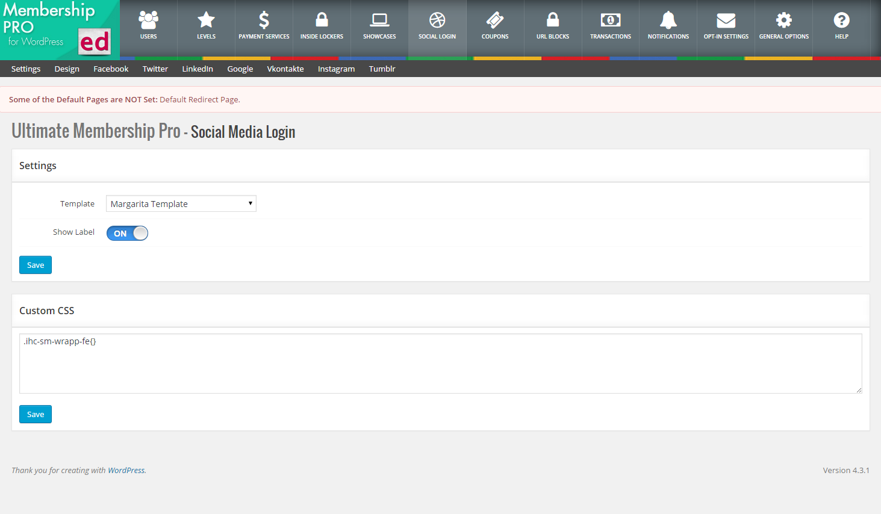Viewport: 881px width, 514px height.
Task: Switch to the Facebook tab
Action: tap(110, 69)
